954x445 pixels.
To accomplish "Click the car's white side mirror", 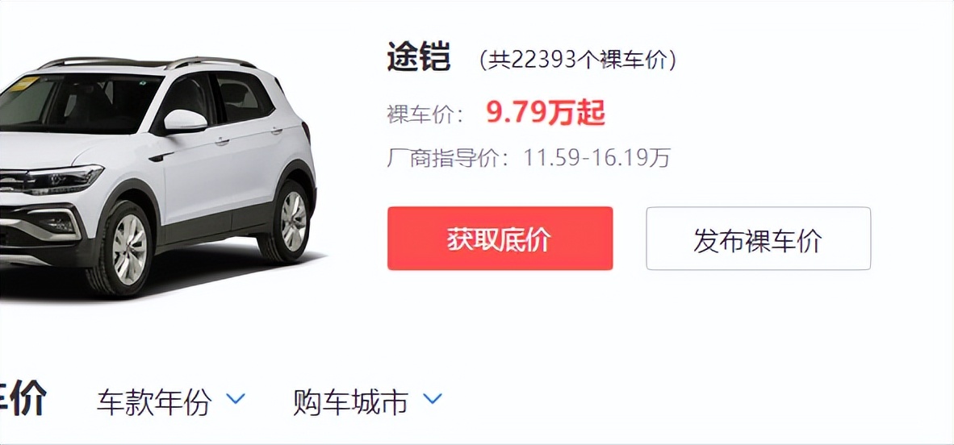I will pos(184,121).
